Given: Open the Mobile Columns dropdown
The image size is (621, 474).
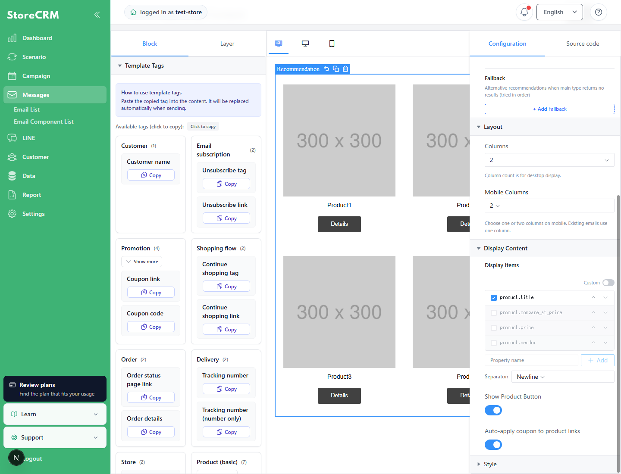Looking at the screenshot, I should tap(549, 206).
